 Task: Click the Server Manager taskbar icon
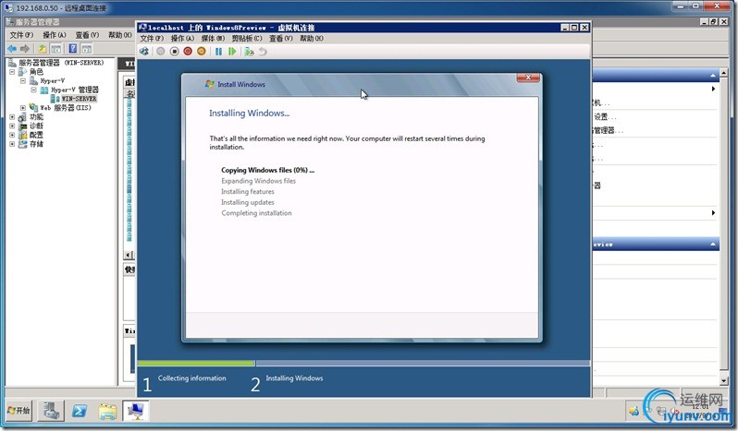coord(50,411)
